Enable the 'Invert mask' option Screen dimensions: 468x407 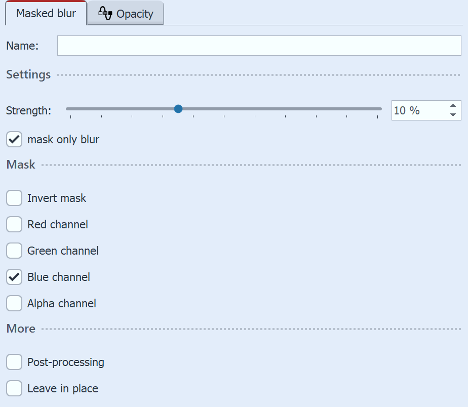14,198
